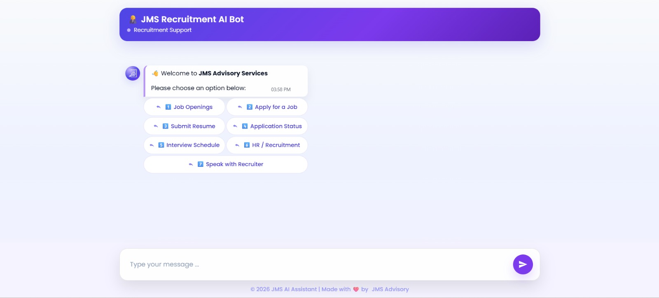Image resolution: width=659 pixels, height=298 pixels.
Task: Click the reply arrow on Job Openings
Action: [159, 107]
